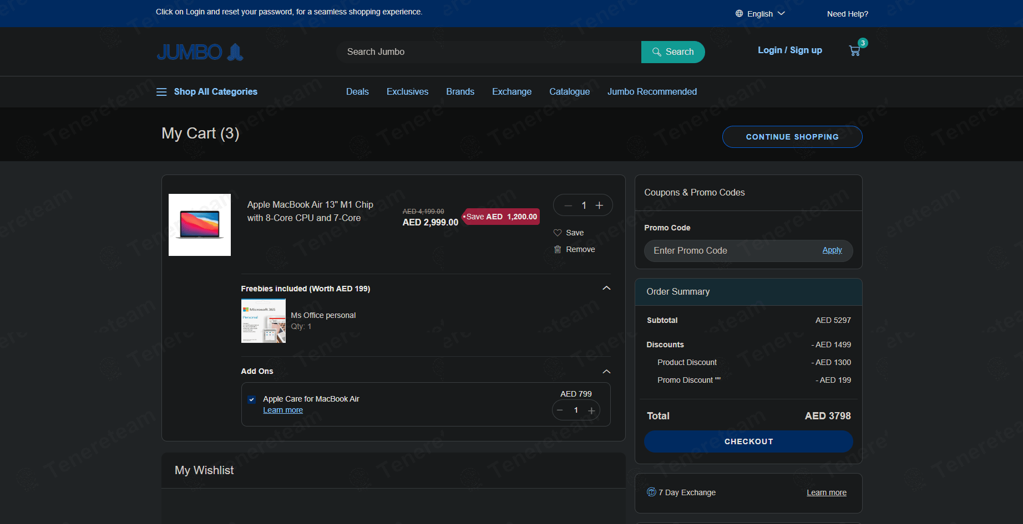This screenshot has width=1023, height=524.
Task: Click the MacBook Air product thumbnail
Action: click(200, 225)
